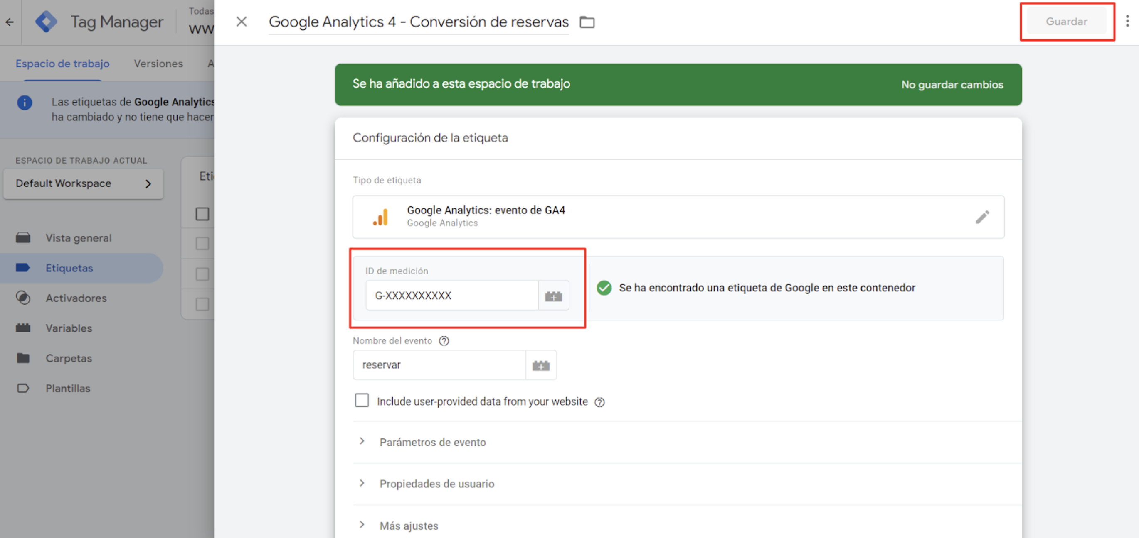Toggle the select-all checkbox in tags table header
The height and width of the screenshot is (538, 1139).
click(x=202, y=214)
